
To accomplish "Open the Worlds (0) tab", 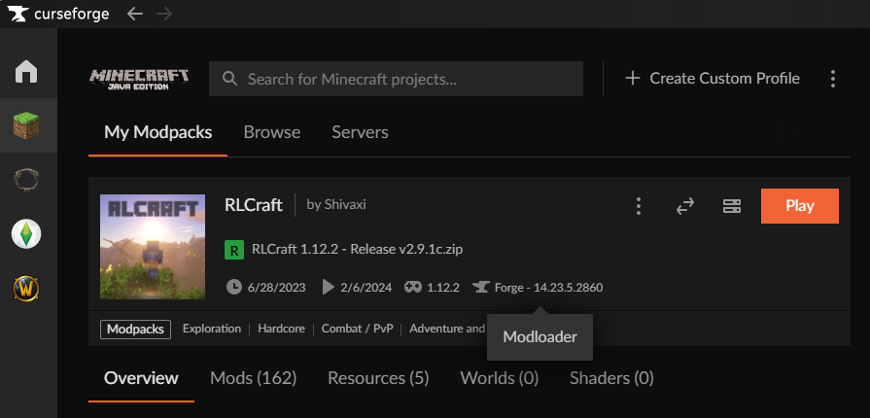I will pyautogui.click(x=500, y=378).
